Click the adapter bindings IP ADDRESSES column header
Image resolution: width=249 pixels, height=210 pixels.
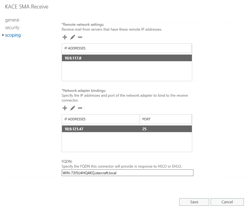[x=101, y=119]
